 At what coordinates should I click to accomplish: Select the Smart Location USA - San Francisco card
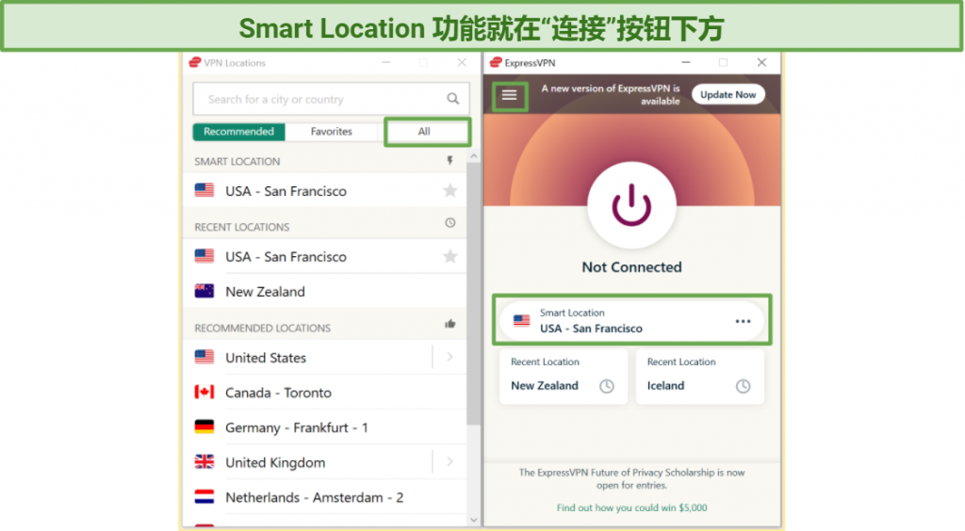point(631,321)
